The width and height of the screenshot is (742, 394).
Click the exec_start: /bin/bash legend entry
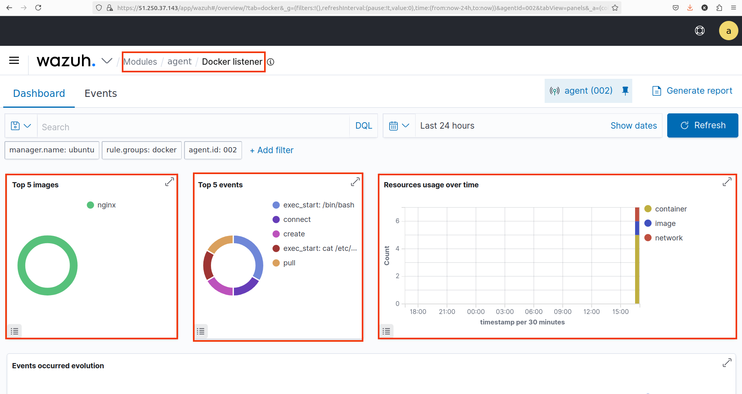pyautogui.click(x=314, y=205)
